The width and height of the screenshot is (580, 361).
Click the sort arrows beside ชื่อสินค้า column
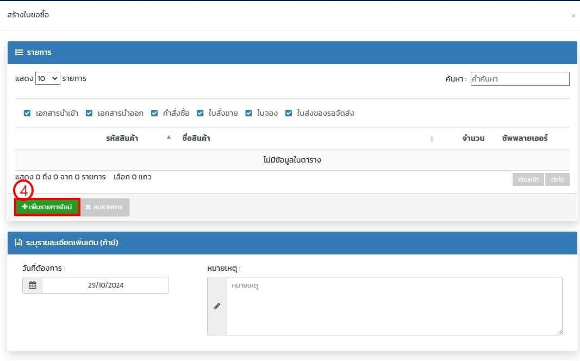(432, 139)
